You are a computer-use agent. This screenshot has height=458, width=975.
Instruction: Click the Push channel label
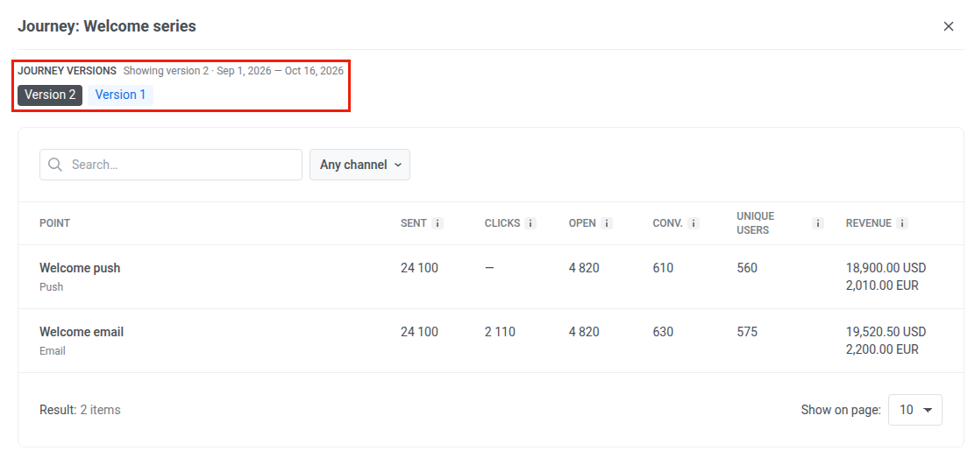[52, 287]
